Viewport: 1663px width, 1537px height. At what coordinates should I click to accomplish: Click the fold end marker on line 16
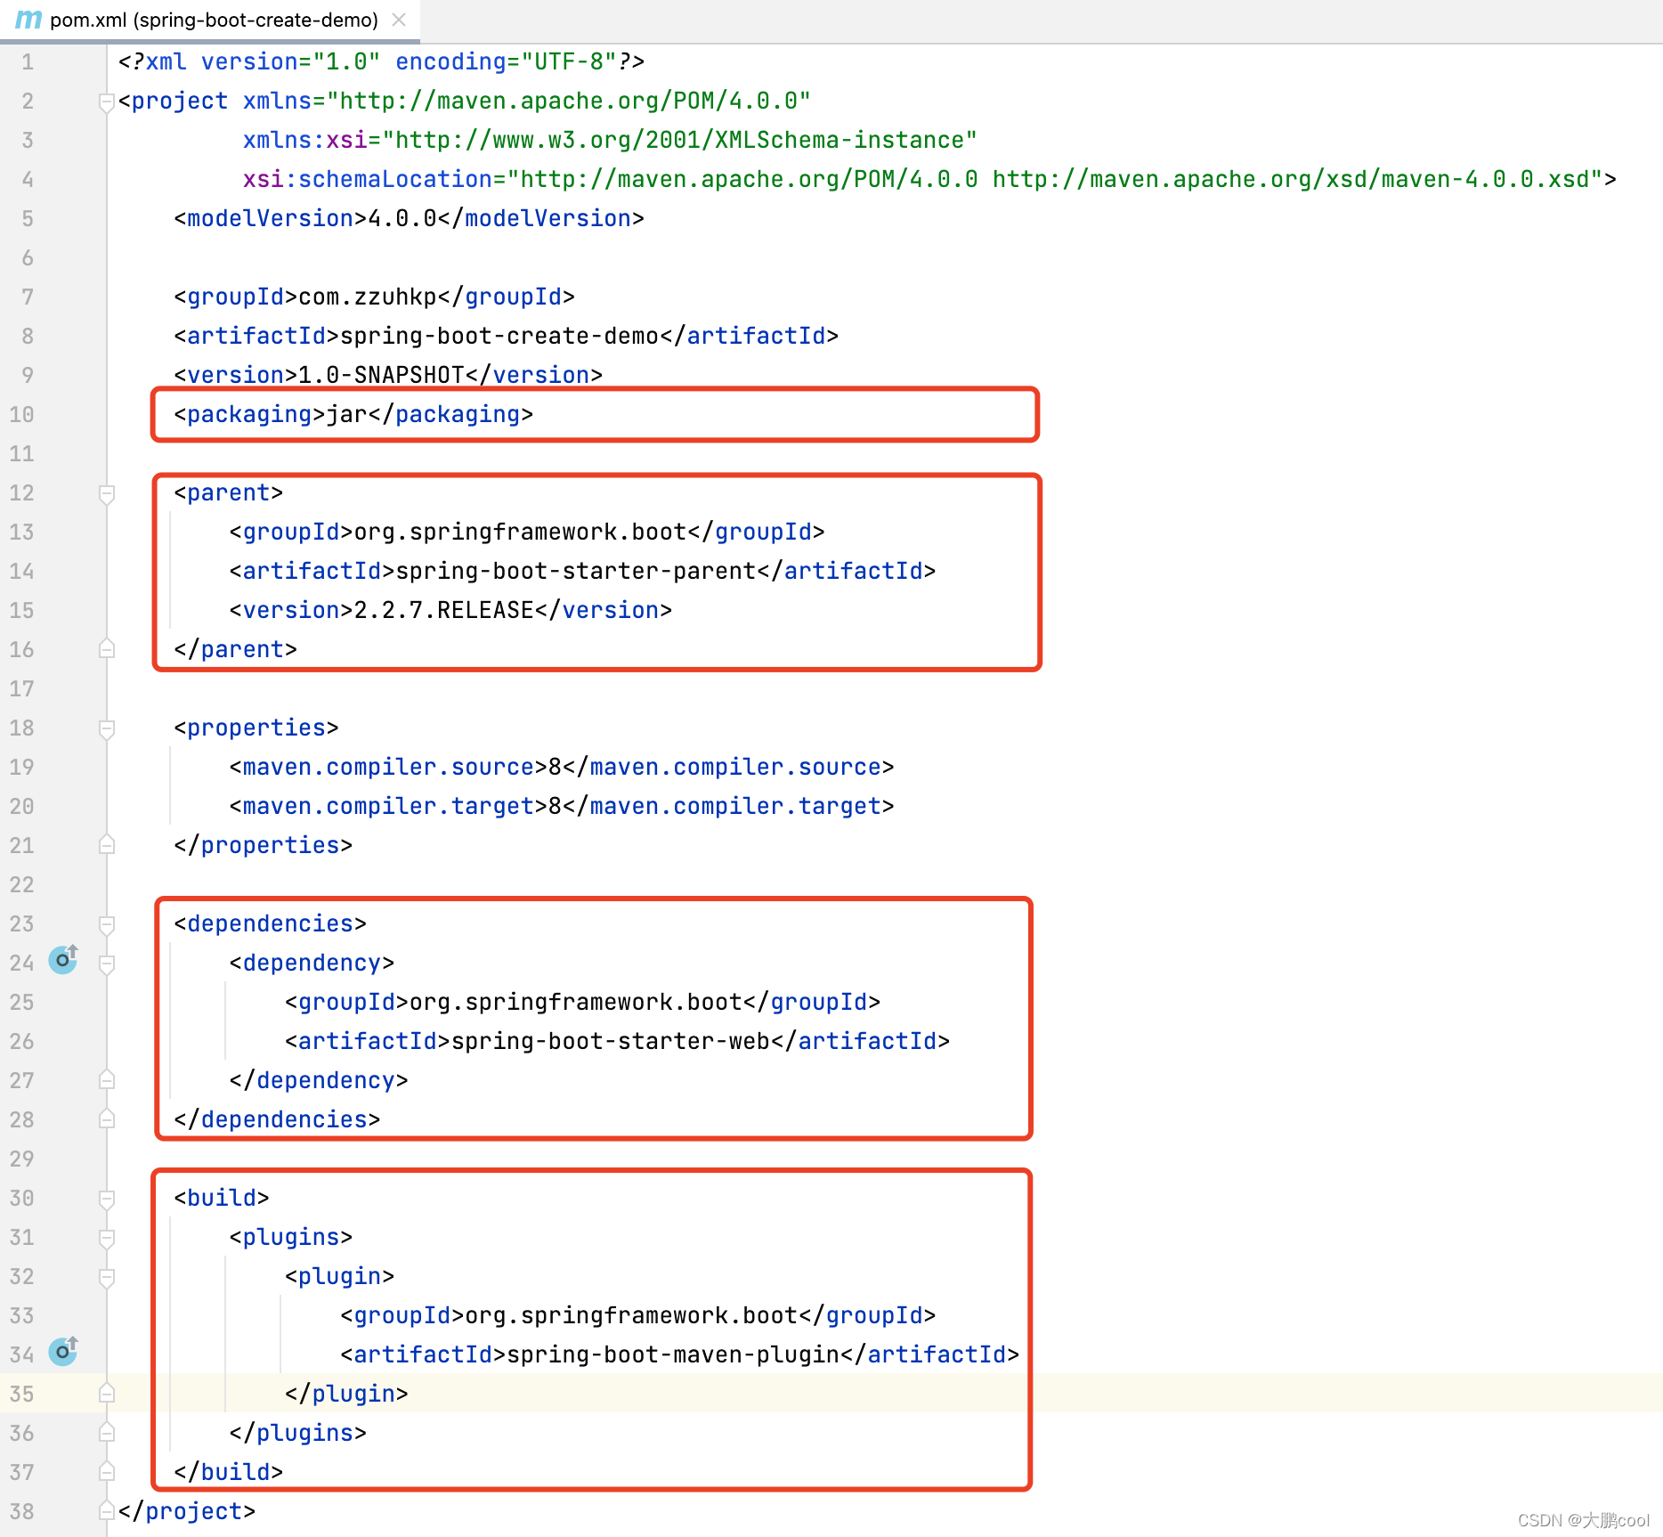click(106, 649)
